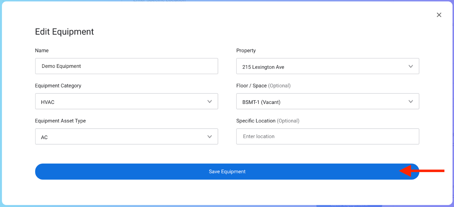
Task: Click the 'Name' field label
Action: point(42,51)
